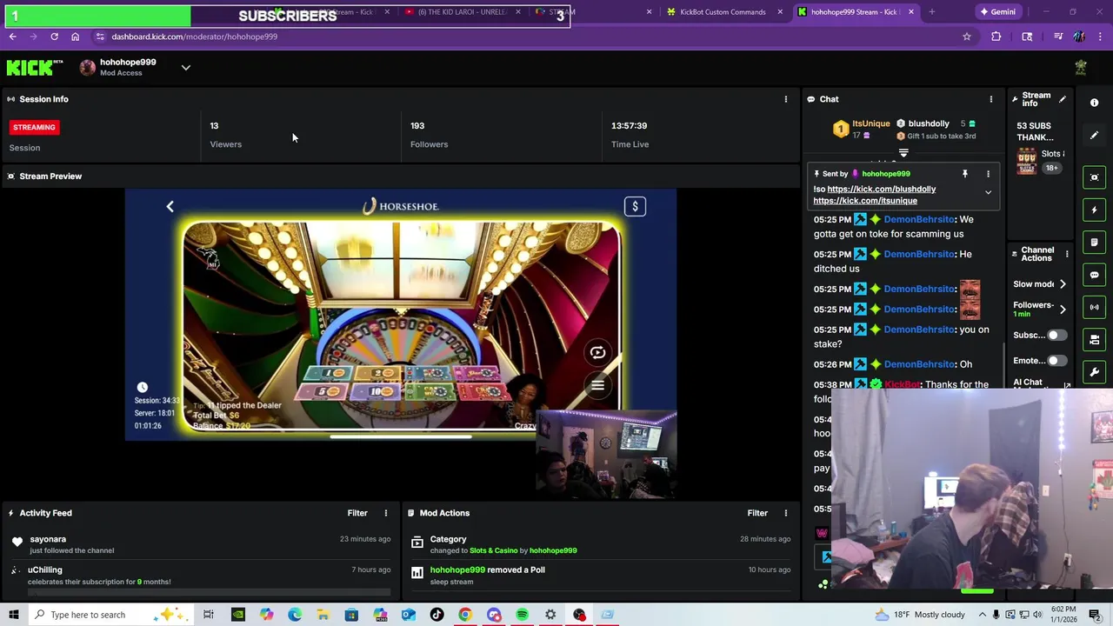Open the kick.com/itsunique link
The width and height of the screenshot is (1113, 626).
(x=865, y=201)
